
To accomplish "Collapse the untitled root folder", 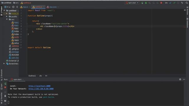I will pos(4,11).
